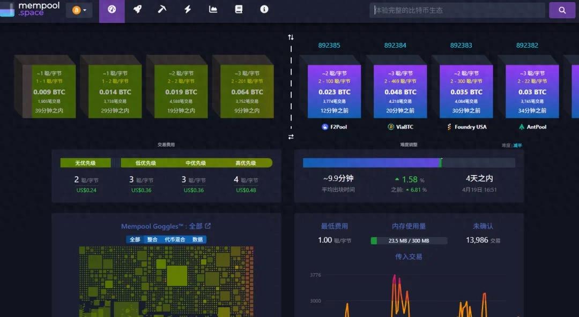Open the documentation book icon
Screen dimensions: 579x317
coord(239,9)
